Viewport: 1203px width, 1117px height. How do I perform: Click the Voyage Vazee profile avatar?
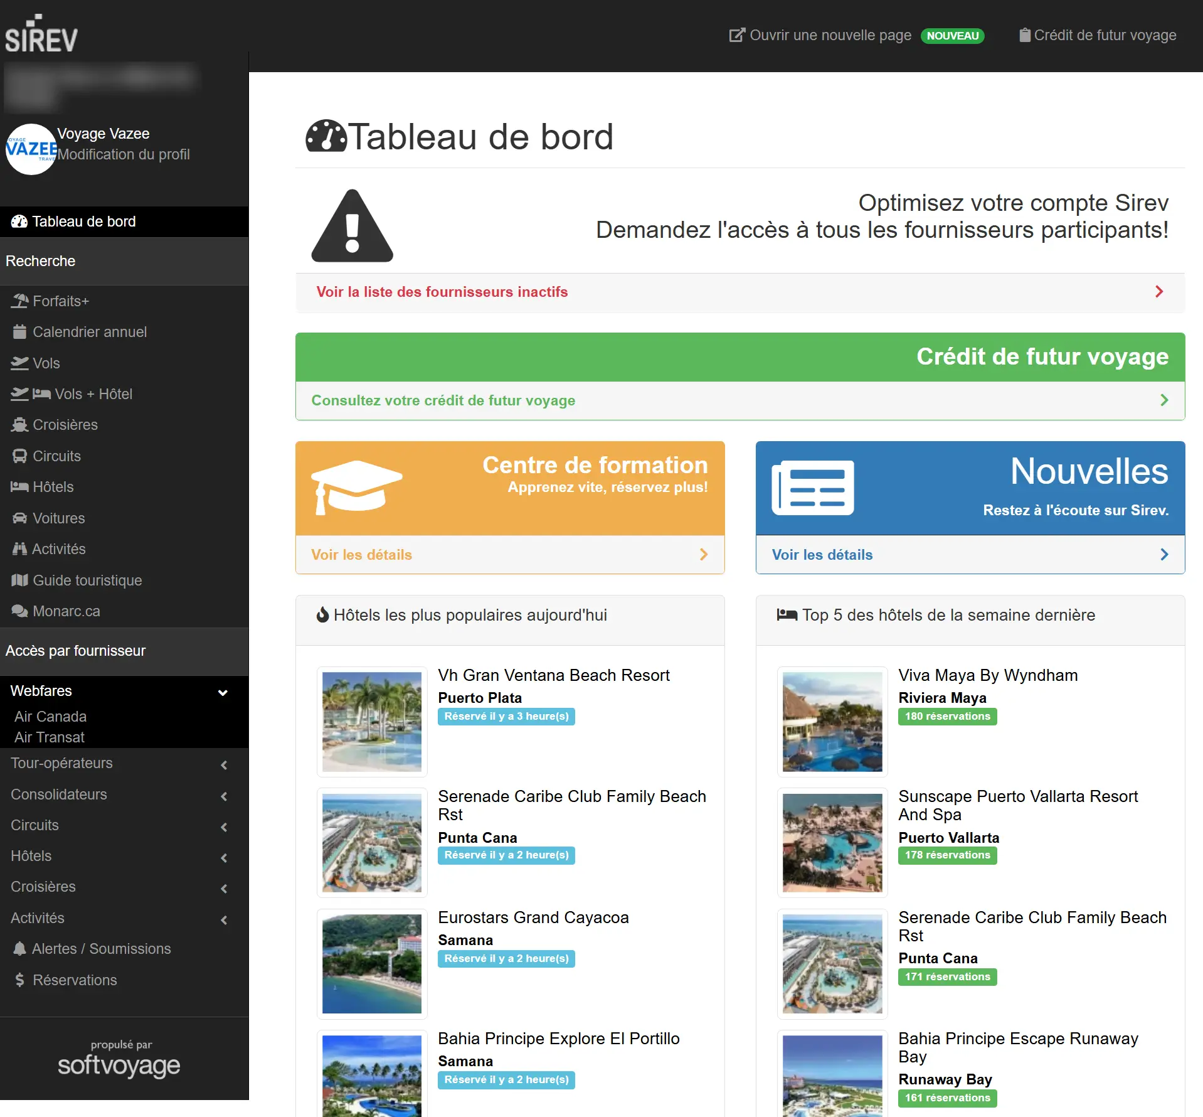tap(31, 149)
